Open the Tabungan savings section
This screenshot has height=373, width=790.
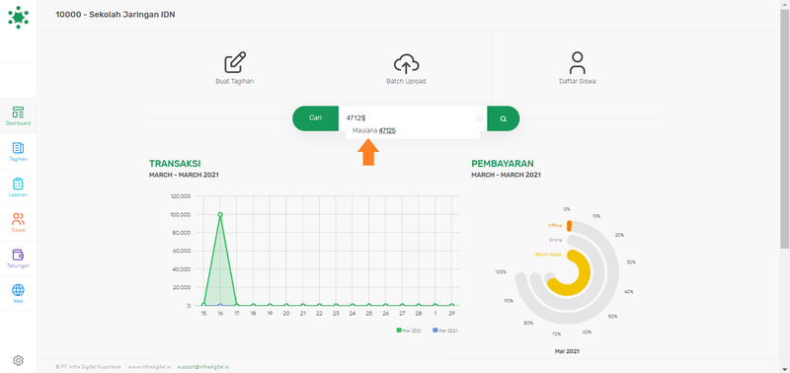coord(18,259)
